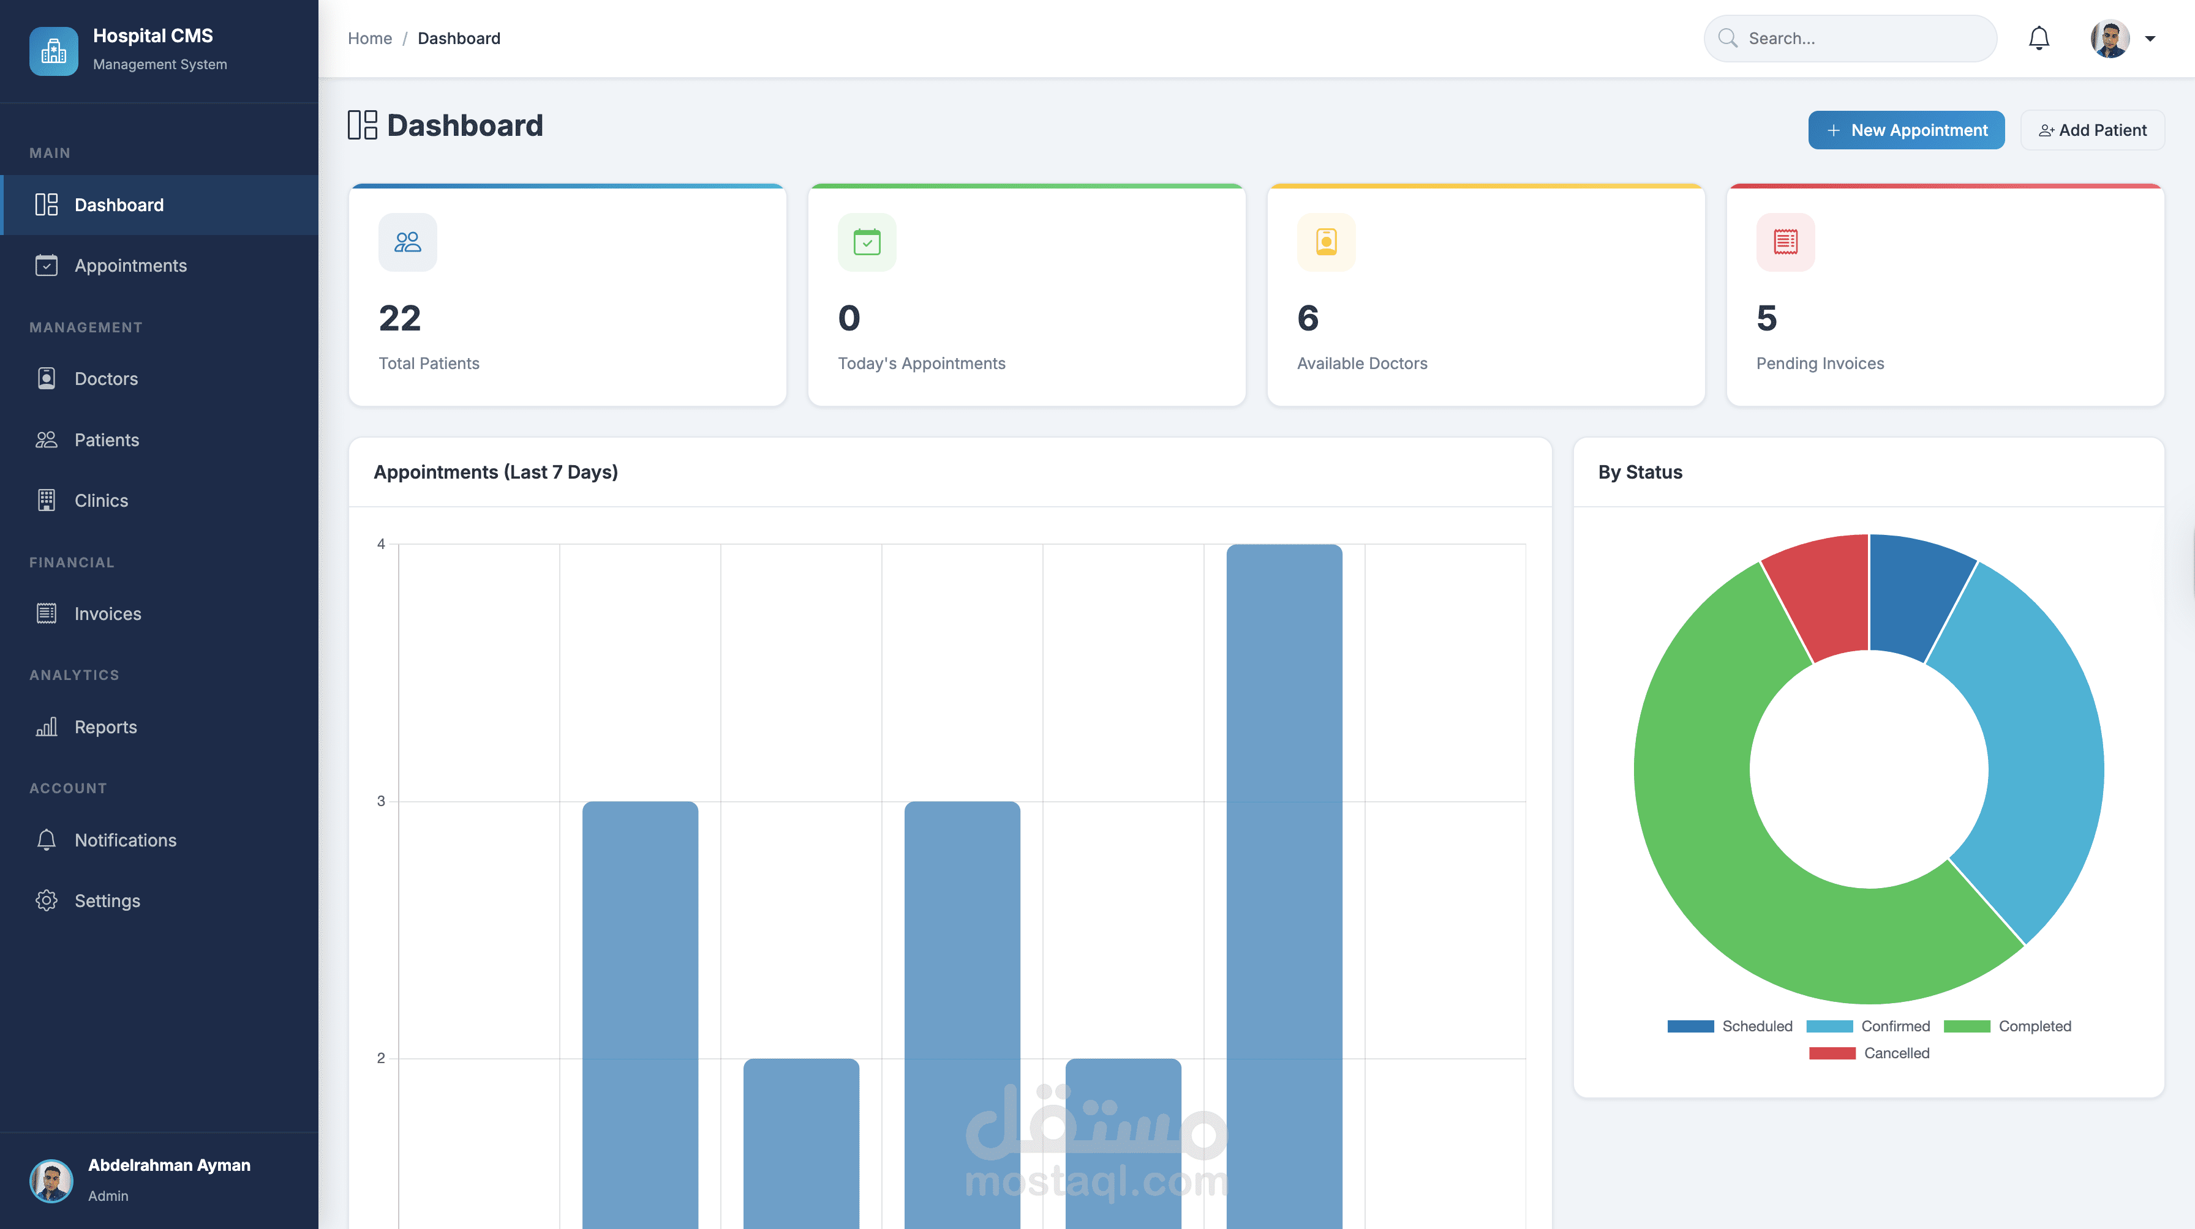Click the Doctors badge icon in sidebar
This screenshot has width=2195, height=1229.
(46, 378)
